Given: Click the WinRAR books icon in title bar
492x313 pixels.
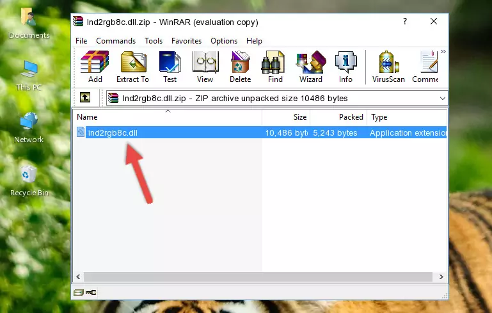Looking at the screenshot, I should pyautogui.click(x=78, y=22).
